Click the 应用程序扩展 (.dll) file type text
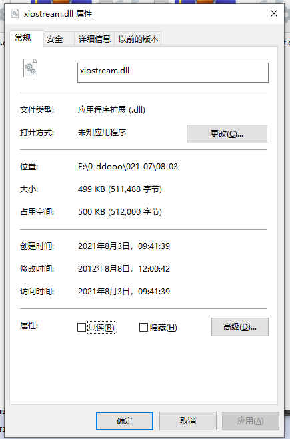This screenshot has height=439, width=290. 111,109
